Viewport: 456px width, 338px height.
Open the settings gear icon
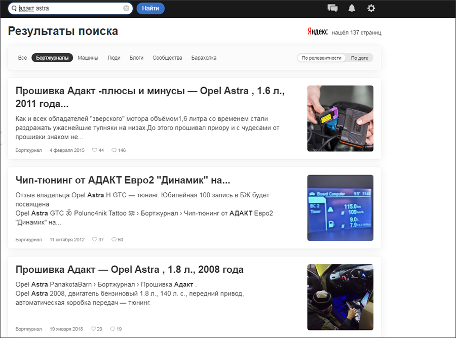[x=371, y=8]
